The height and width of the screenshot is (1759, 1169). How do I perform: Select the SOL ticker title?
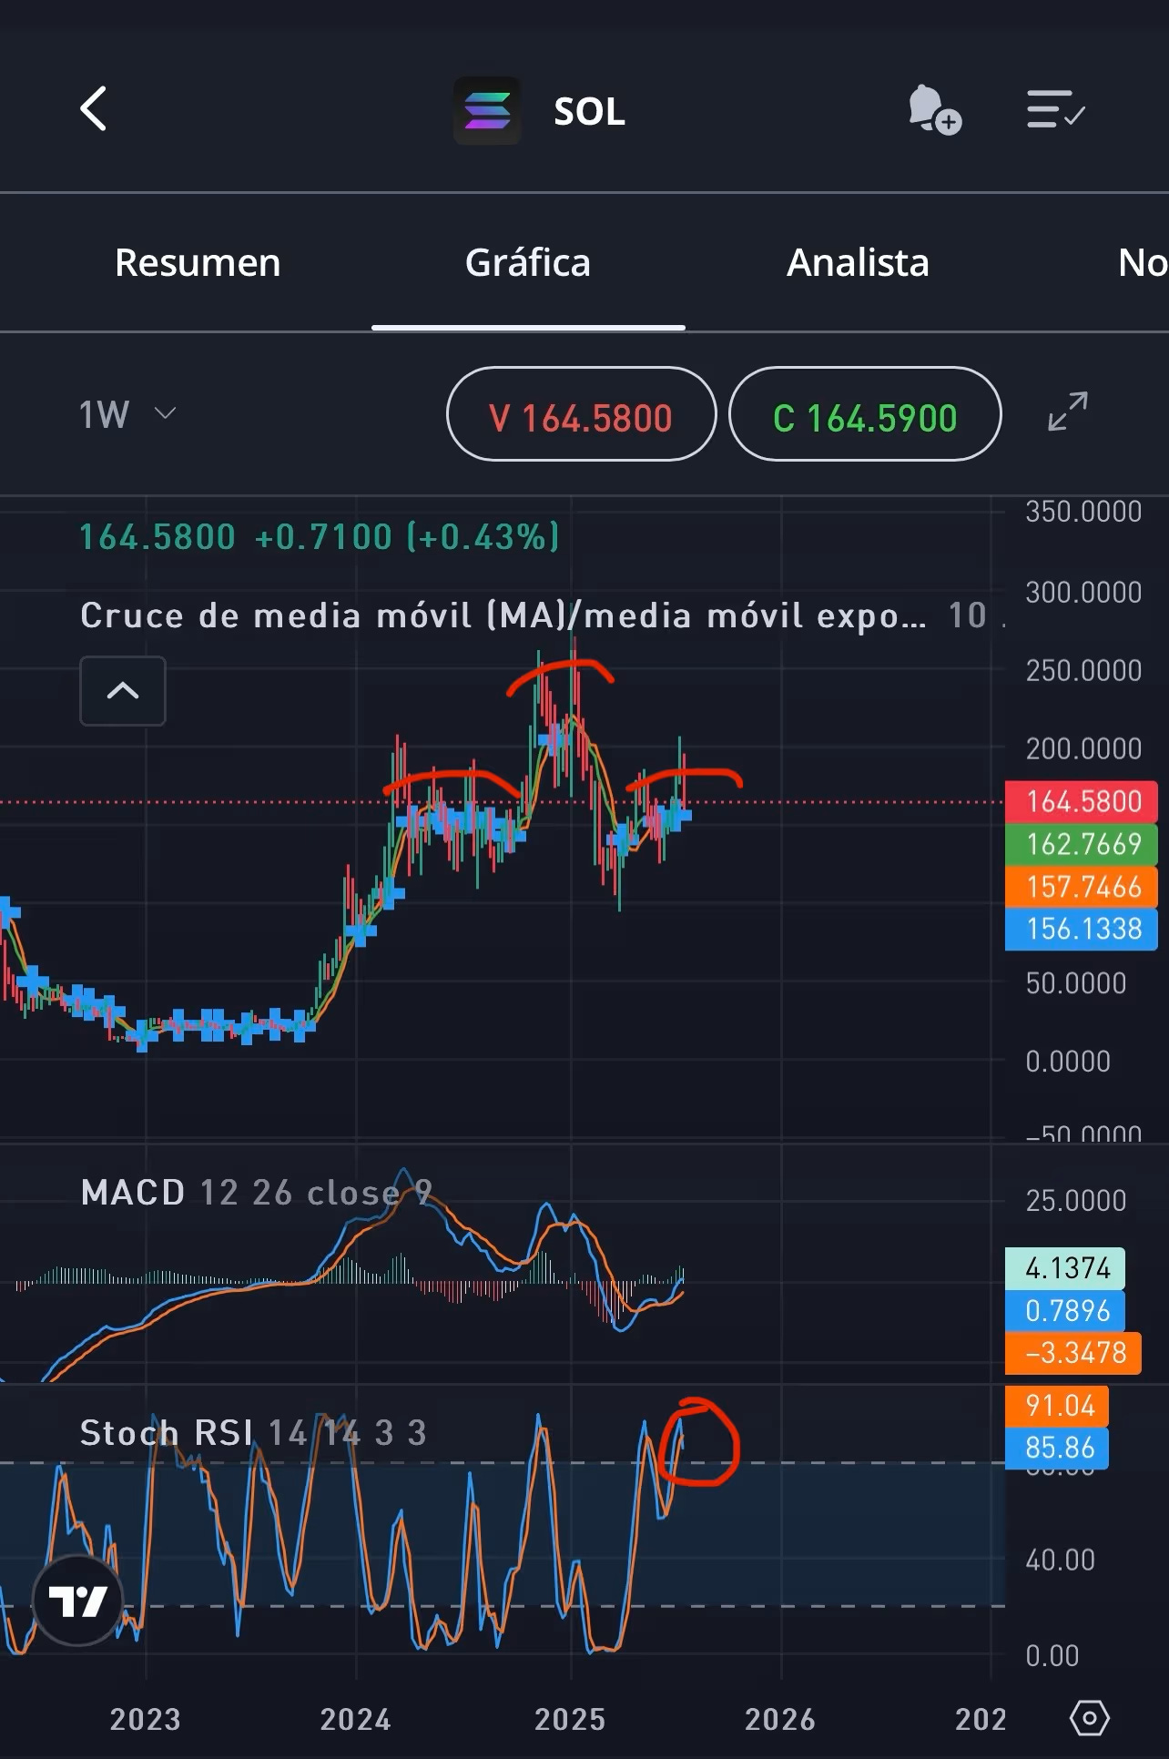click(x=589, y=111)
